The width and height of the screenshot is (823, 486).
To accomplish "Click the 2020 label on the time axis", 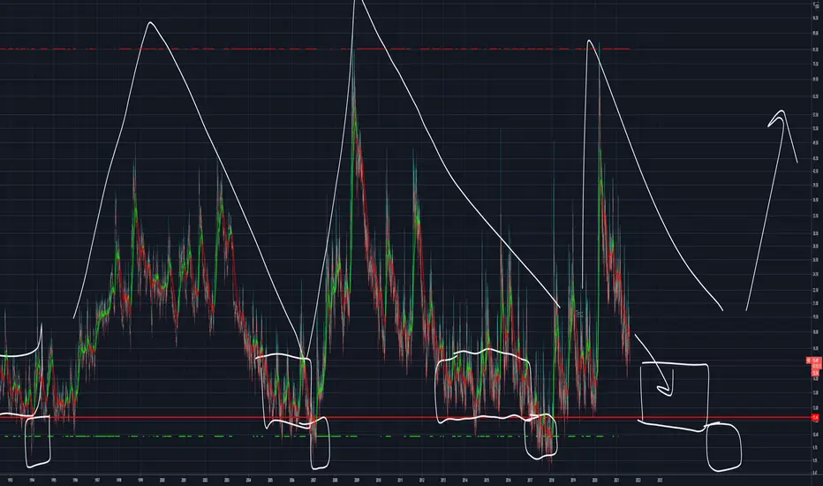I will tap(594, 480).
